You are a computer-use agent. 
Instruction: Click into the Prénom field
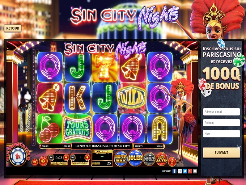[x=221, y=123]
